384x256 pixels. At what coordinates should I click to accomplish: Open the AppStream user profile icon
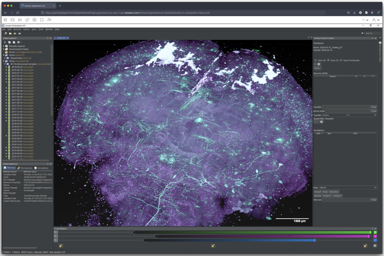[x=374, y=20]
